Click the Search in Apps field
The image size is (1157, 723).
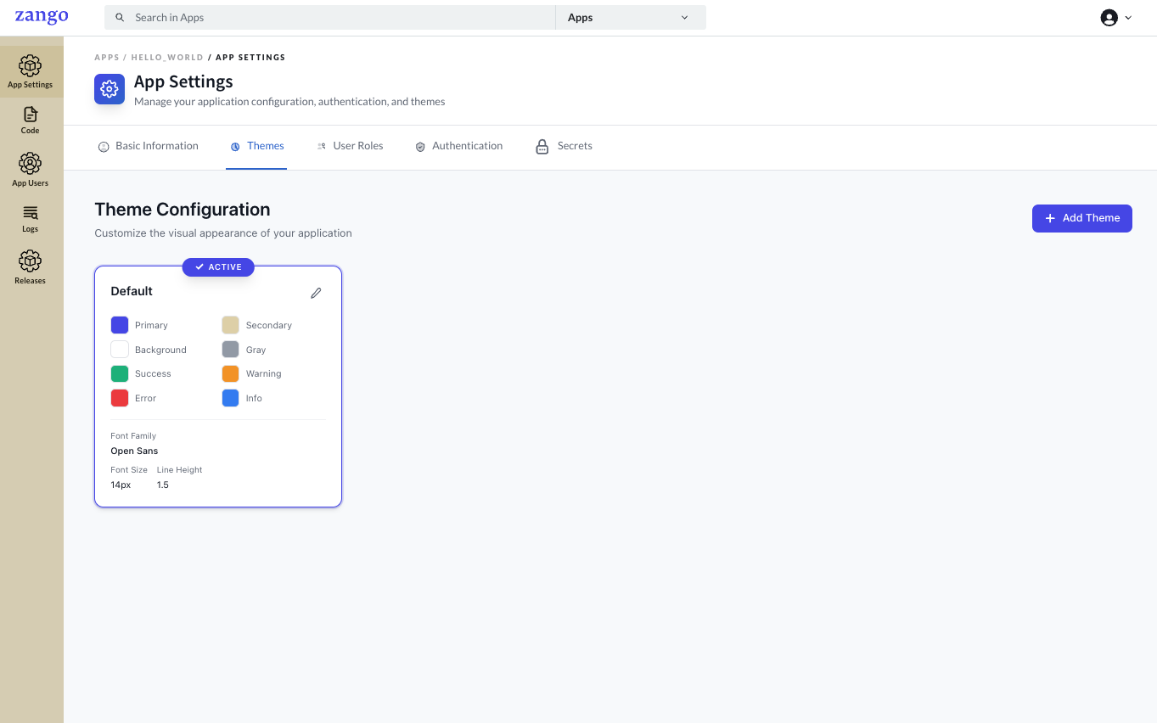330,18
